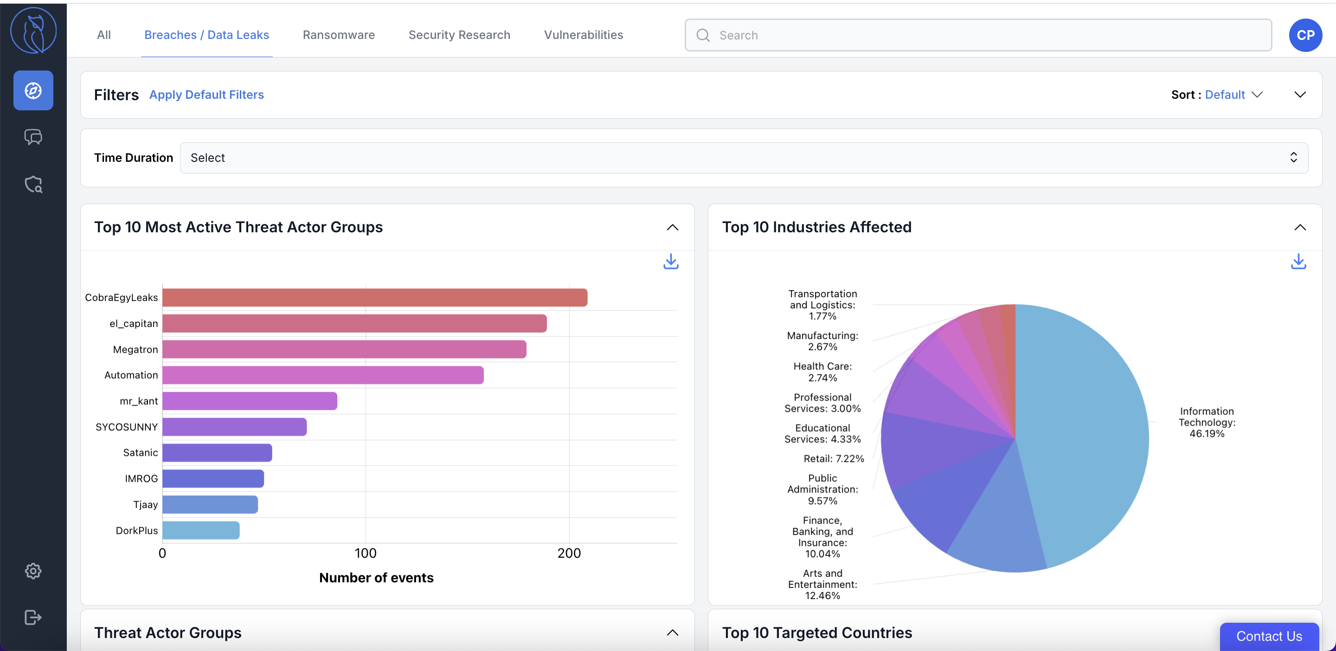Click the Contact Us button

pos(1269,636)
